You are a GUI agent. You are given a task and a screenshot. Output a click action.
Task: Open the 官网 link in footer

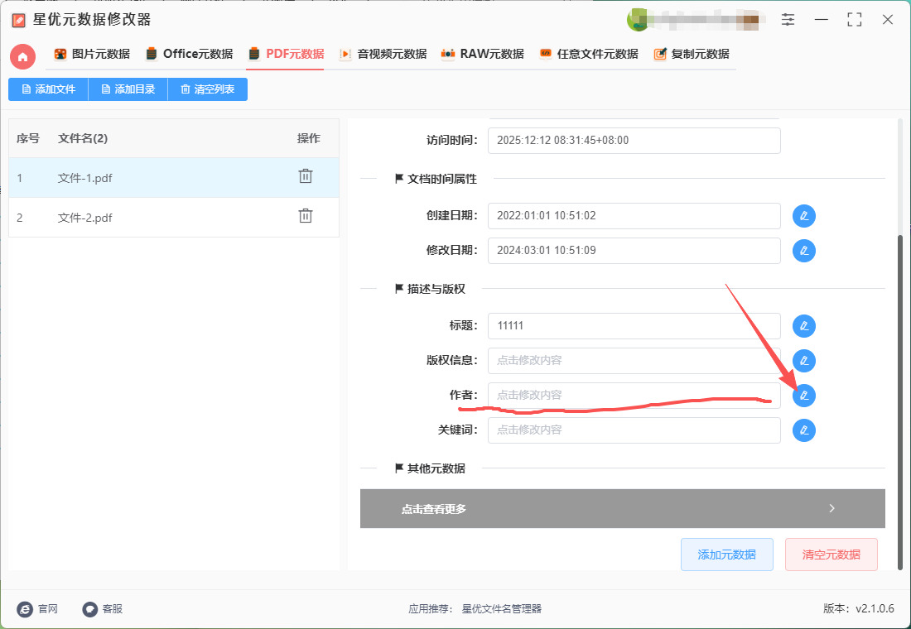click(x=38, y=608)
